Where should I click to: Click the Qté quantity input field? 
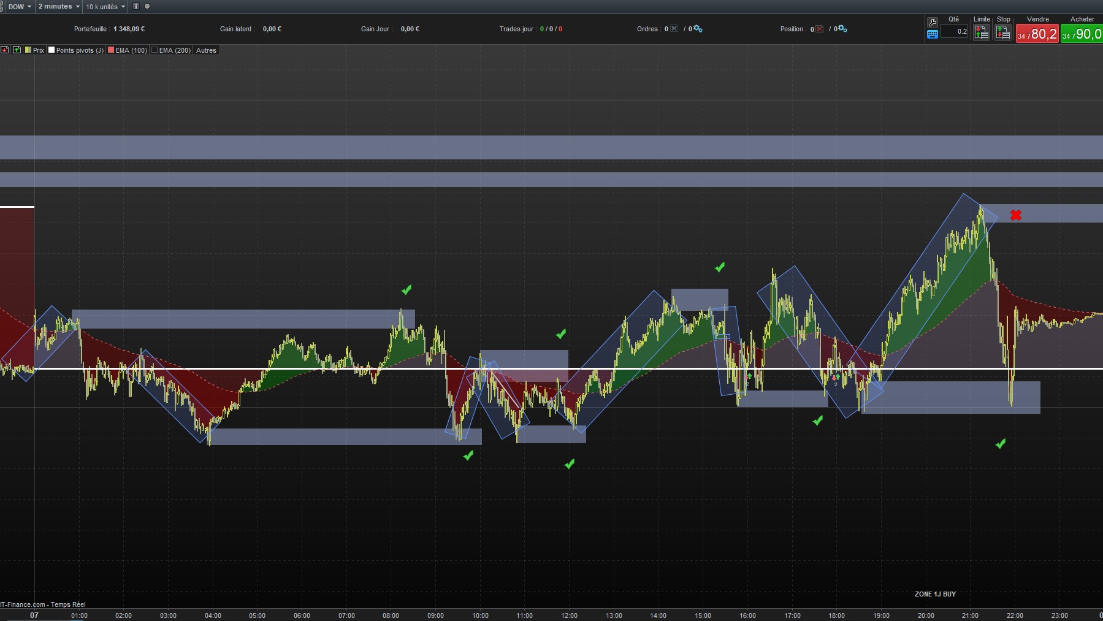click(x=954, y=31)
